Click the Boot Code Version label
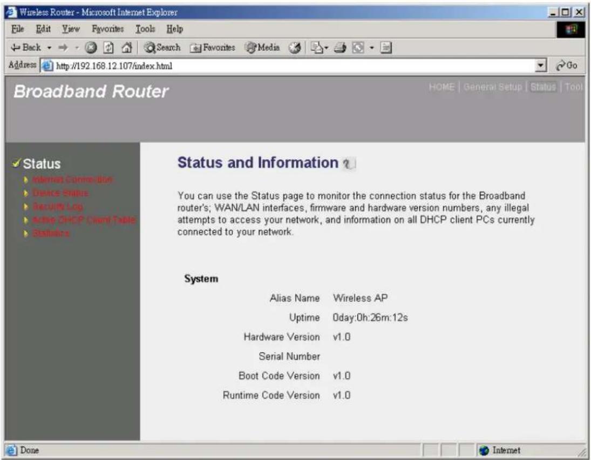The width and height of the screenshot is (591, 460). pos(279,376)
